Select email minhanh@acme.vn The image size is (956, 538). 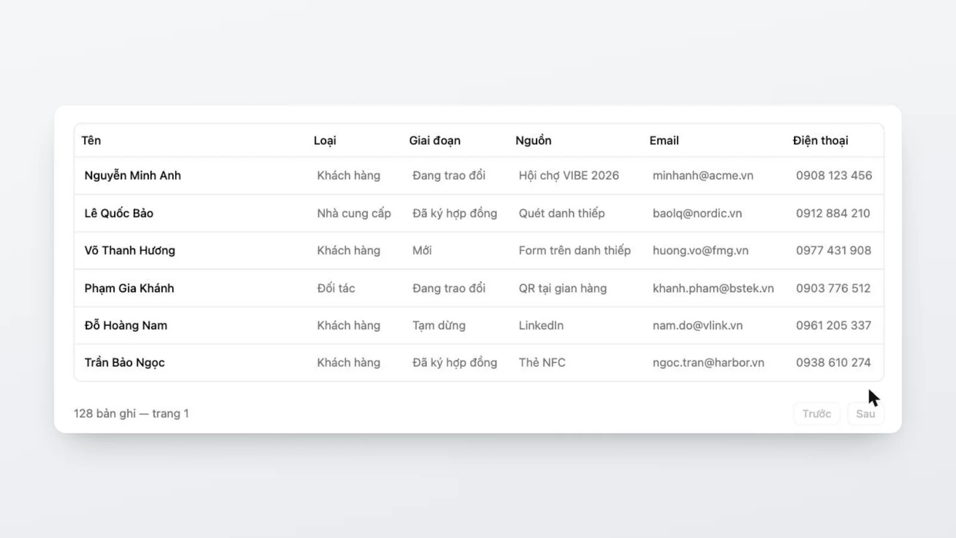pos(703,176)
